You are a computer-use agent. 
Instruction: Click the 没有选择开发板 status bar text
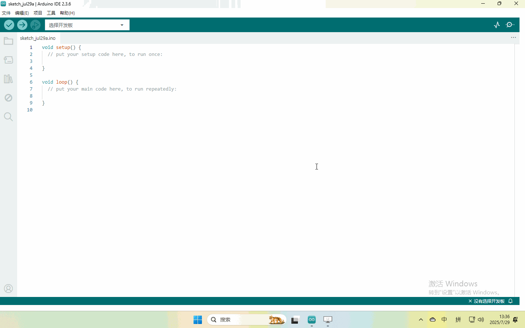489,301
